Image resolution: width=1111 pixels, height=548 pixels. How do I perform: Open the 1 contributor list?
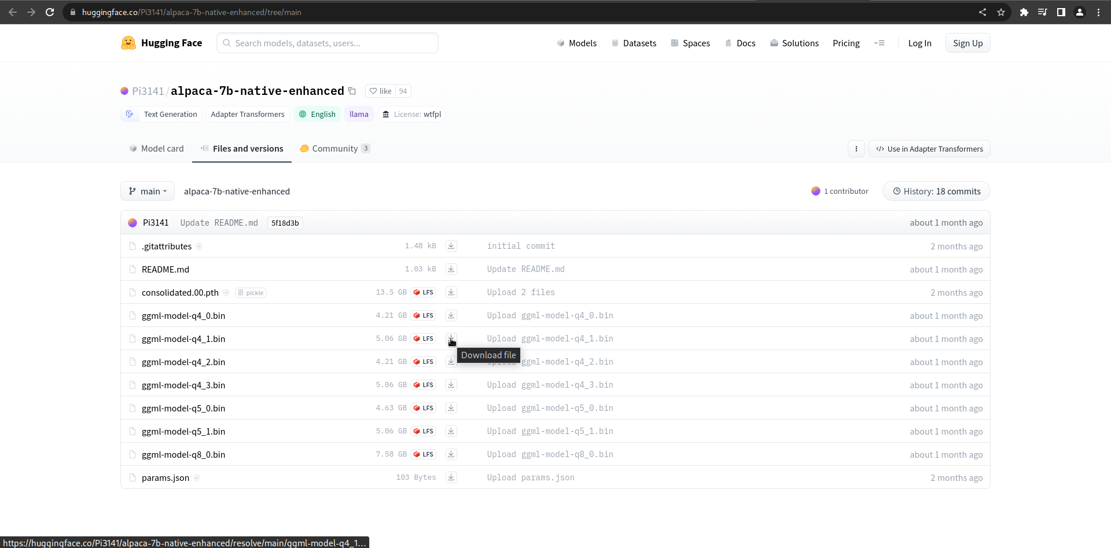(840, 191)
